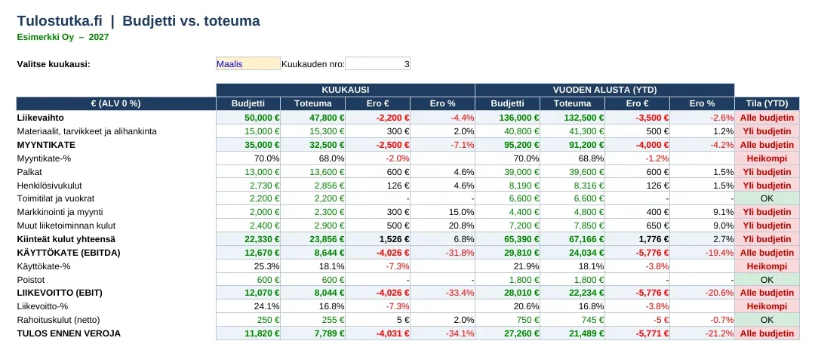
Task: Click Rahoituskulut YTD Ero % -0.7%
Action: [x=702, y=320]
